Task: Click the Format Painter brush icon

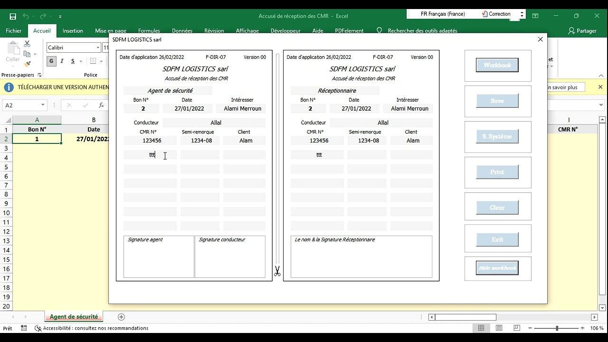Action: [27, 64]
